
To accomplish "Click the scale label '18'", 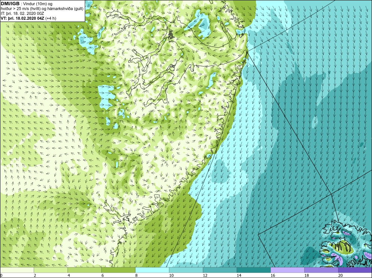I will (307, 275).
